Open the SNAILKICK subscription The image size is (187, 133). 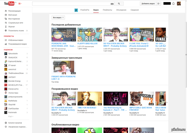[x=13, y=57]
